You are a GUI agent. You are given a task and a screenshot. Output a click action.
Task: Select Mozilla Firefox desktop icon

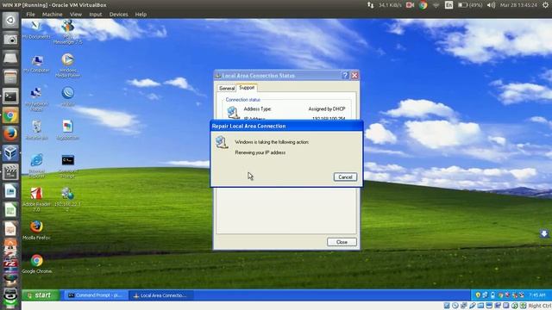36,230
